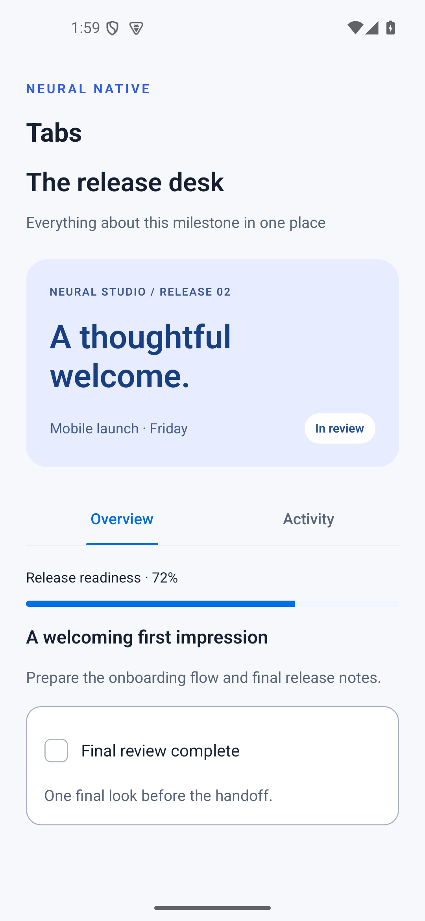Image resolution: width=425 pixels, height=921 pixels.
Task: Tap the NEURAL NATIVE header text
Action: [88, 89]
